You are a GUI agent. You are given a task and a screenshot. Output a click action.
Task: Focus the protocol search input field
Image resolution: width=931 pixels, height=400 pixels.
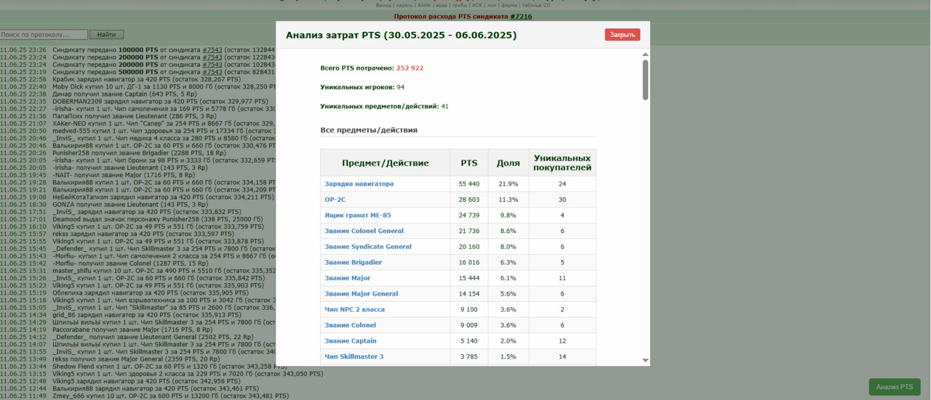[x=44, y=35]
